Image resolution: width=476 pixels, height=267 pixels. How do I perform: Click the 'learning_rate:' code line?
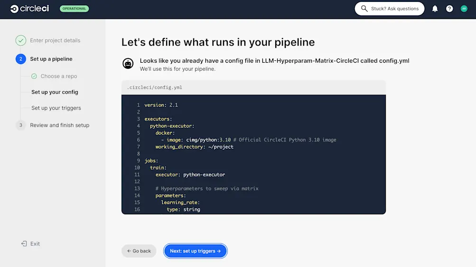180,202
